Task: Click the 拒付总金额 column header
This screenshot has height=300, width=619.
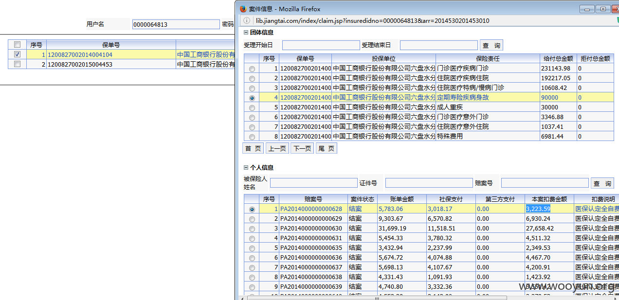Action: [x=595, y=58]
